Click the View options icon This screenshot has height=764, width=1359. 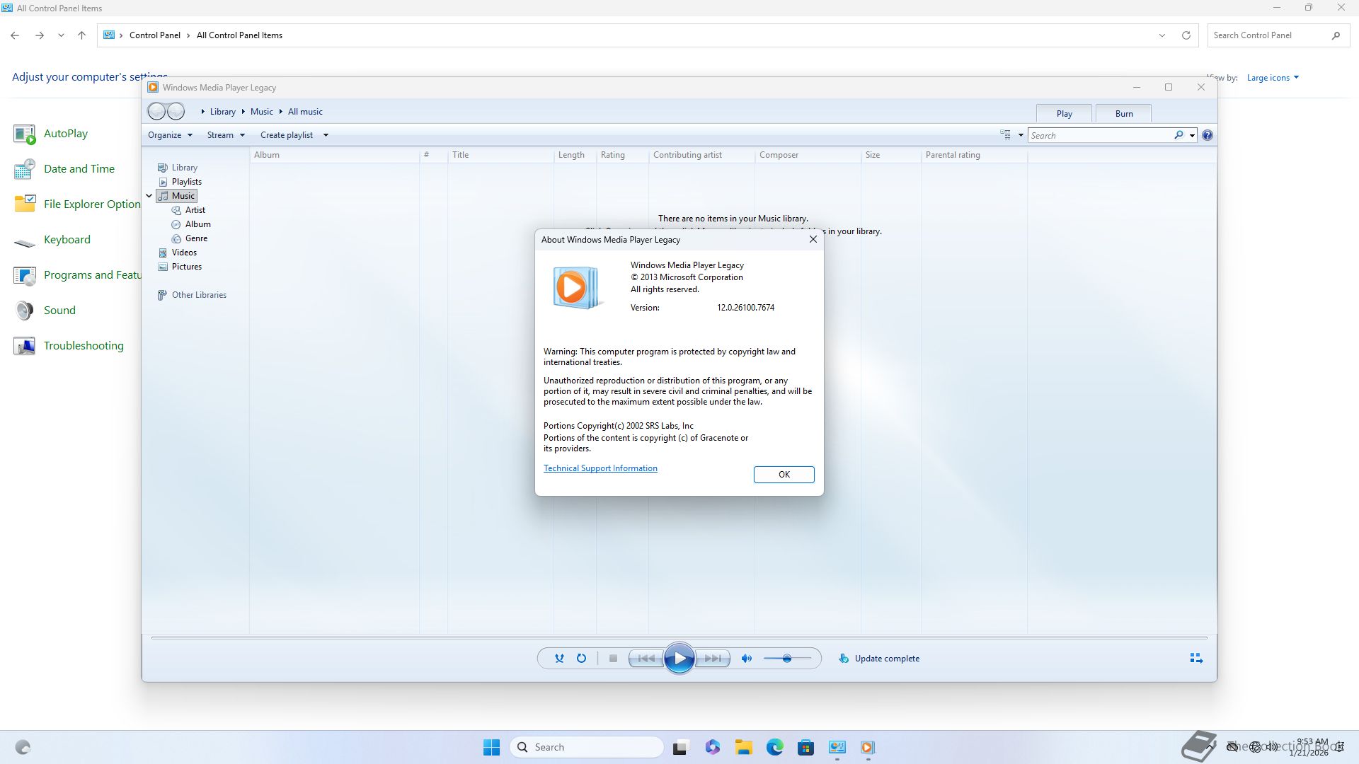[1005, 134]
